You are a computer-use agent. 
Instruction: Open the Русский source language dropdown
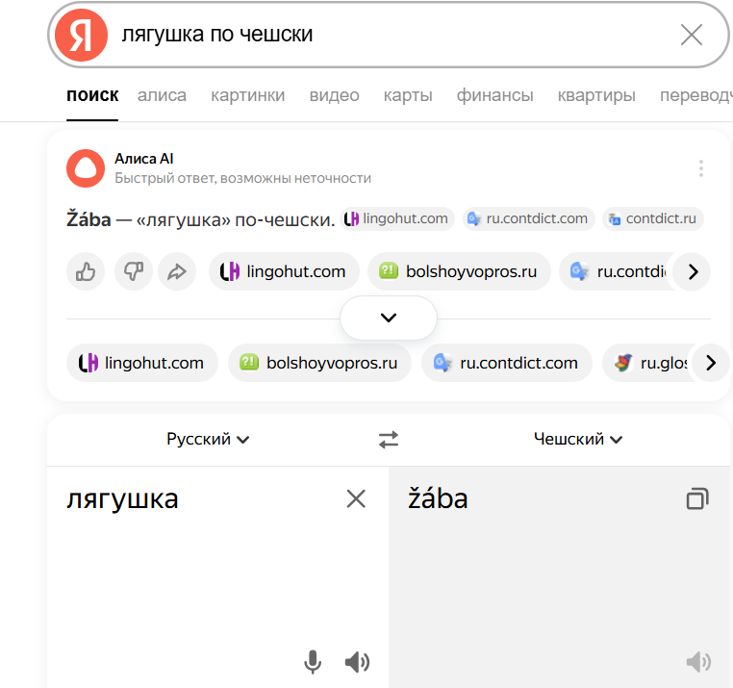pos(208,440)
